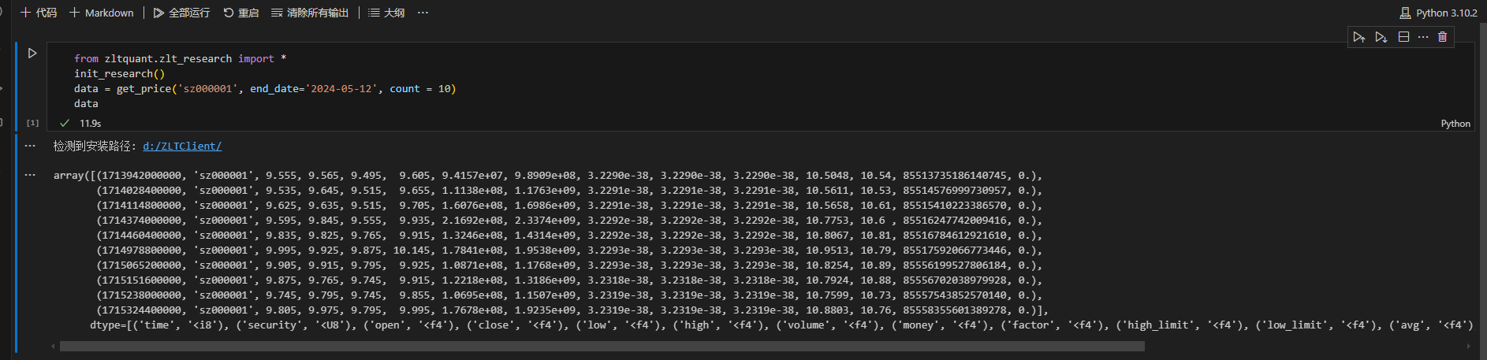Split the current notebook cell
The image size is (1487, 360).
click(1403, 37)
